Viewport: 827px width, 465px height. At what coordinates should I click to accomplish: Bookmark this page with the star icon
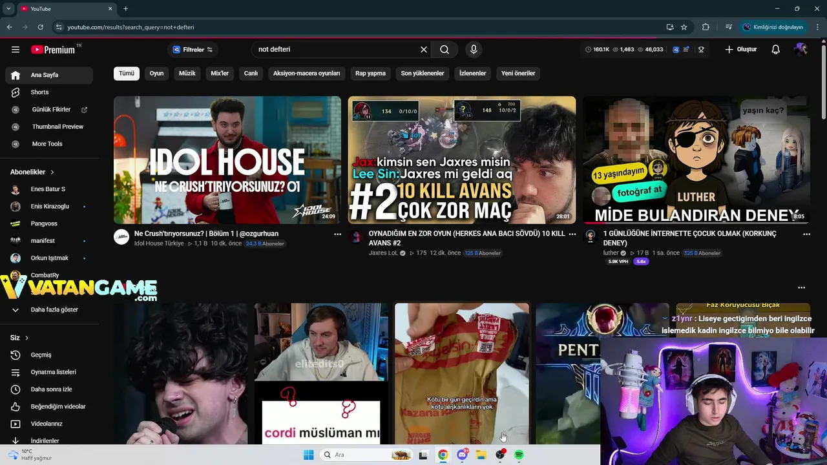pos(684,27)
